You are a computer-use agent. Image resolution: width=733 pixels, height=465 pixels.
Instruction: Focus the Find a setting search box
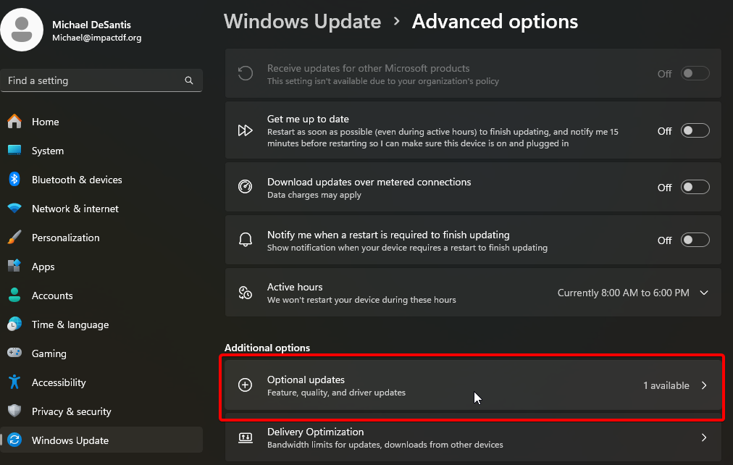point(101,80)
